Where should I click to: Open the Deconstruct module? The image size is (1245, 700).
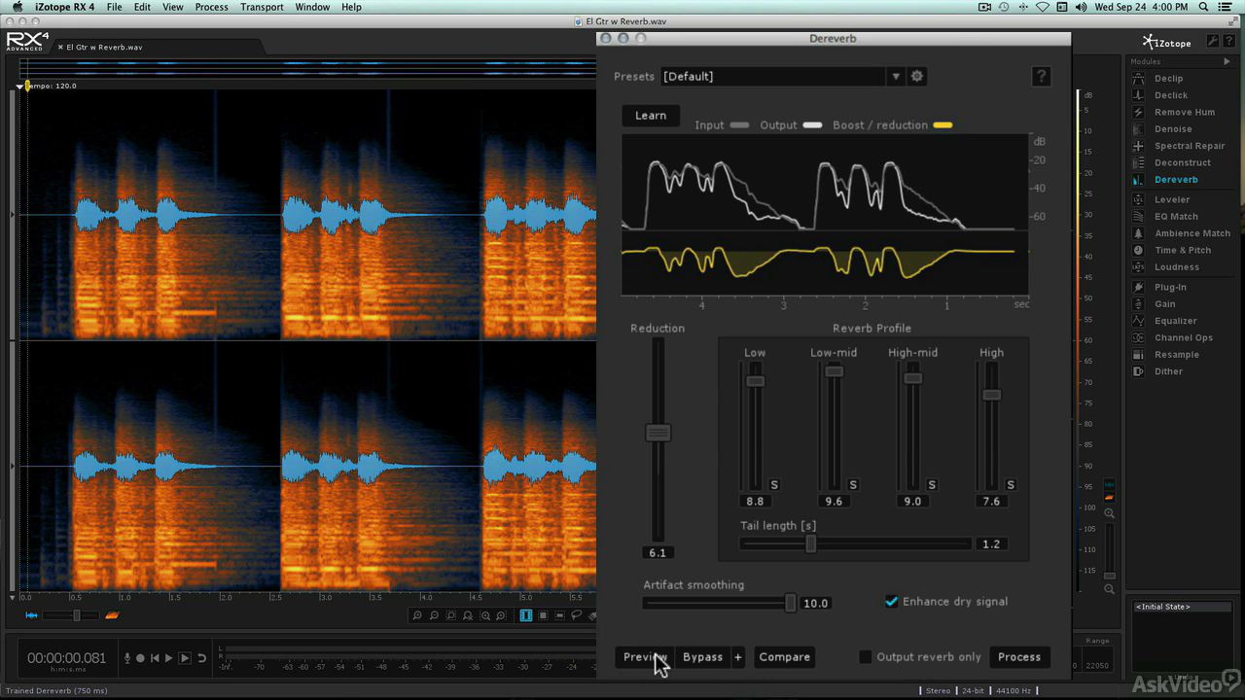click(1182, 162)
